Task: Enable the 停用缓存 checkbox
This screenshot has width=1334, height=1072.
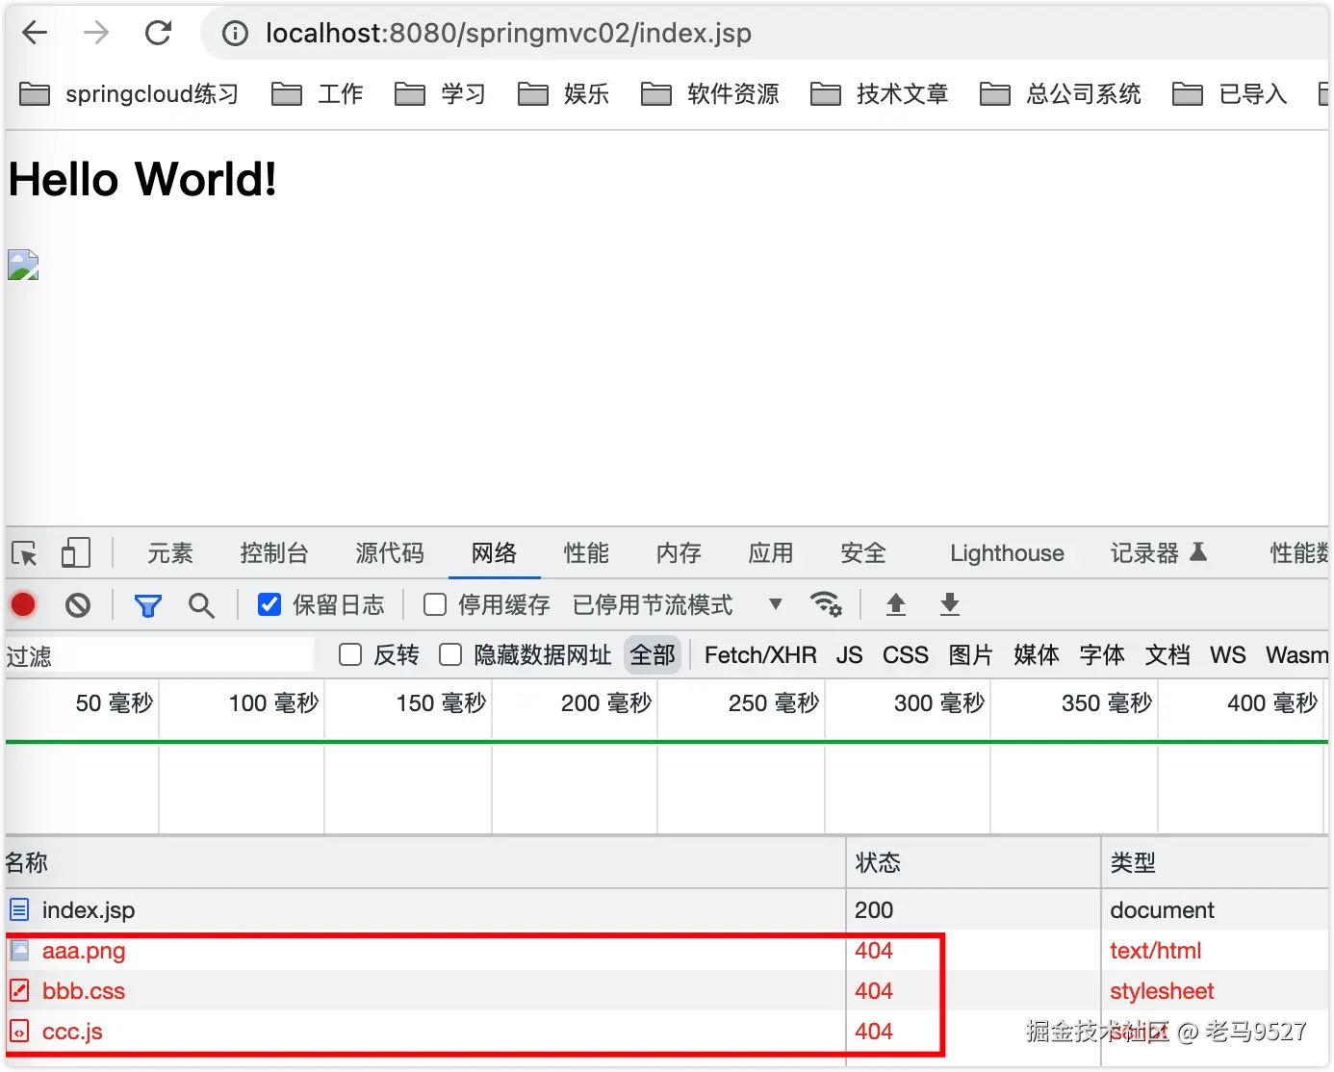Action: [435, 604]
